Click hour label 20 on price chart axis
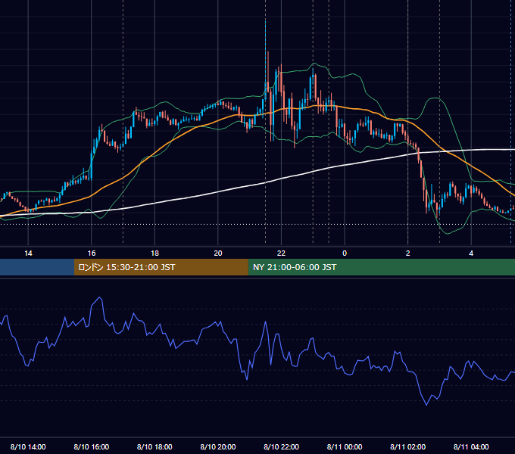Screen dimensions: 515x454 pyautogui.click(x=218, y=253)
